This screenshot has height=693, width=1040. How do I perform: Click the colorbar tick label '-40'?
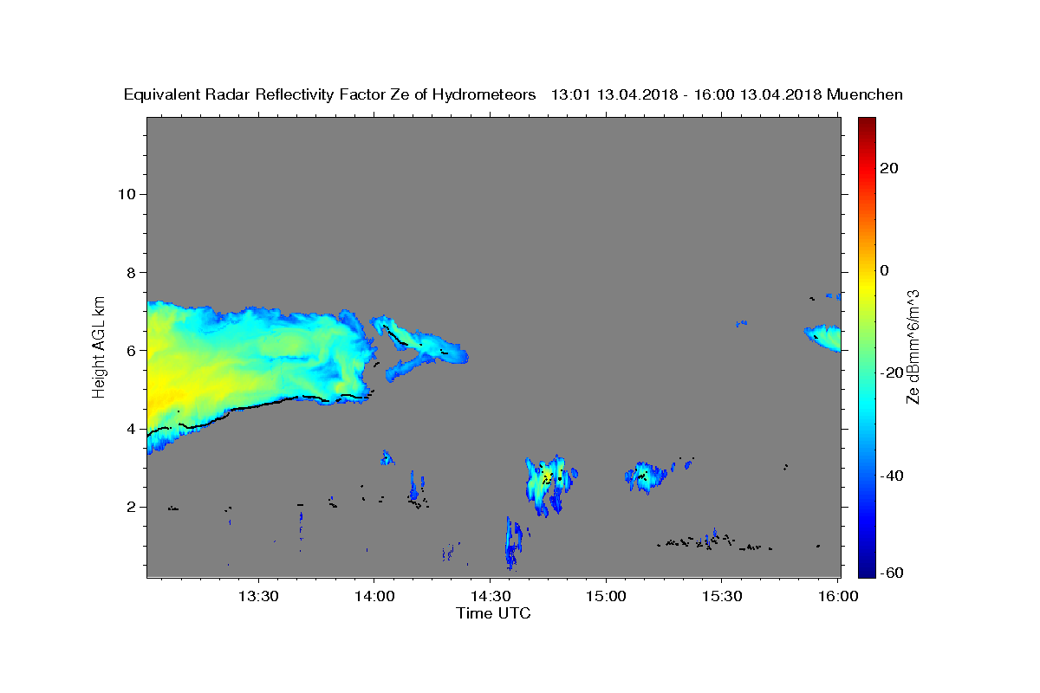click(x=892, y=476)
